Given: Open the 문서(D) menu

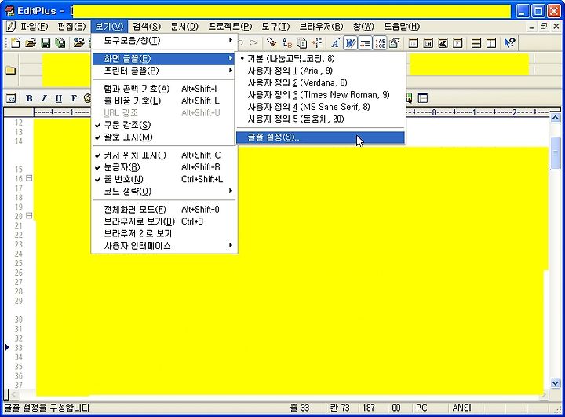Looking at the screenshot, I should tap(184, 27).
